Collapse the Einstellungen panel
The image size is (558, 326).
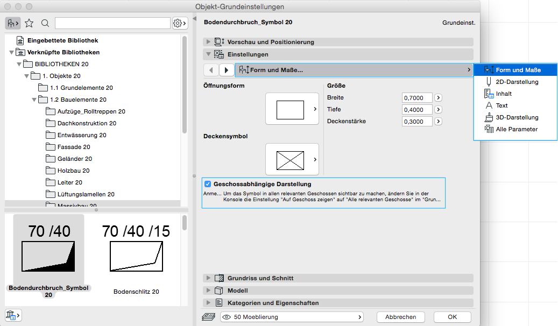(208, 54)
